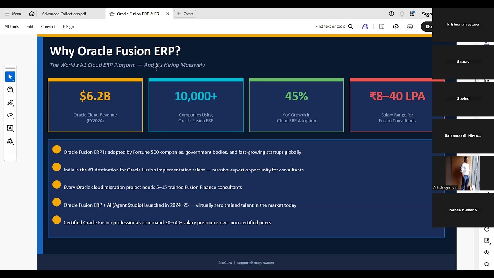
Task: Switch to Advanced Collections.pdf tab
Action: click(x=64, y=14)
